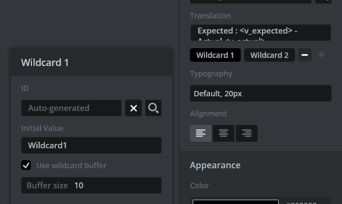Screen dimensions: 342x204
Task: Open the black Color swatch picker
Action: tap(235, 202)
